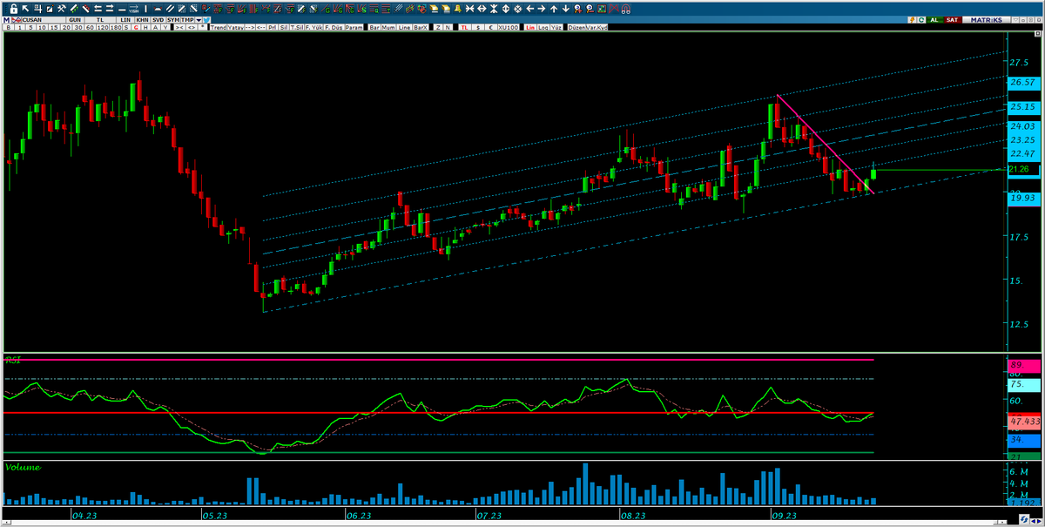Toggle Lin linear scale
The height and width of the screenshot is (527, 1045).
coord(530,28)
